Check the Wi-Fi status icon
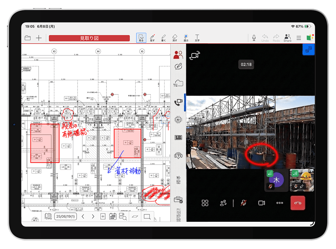 pyautogui.click(x=293, y=26)
